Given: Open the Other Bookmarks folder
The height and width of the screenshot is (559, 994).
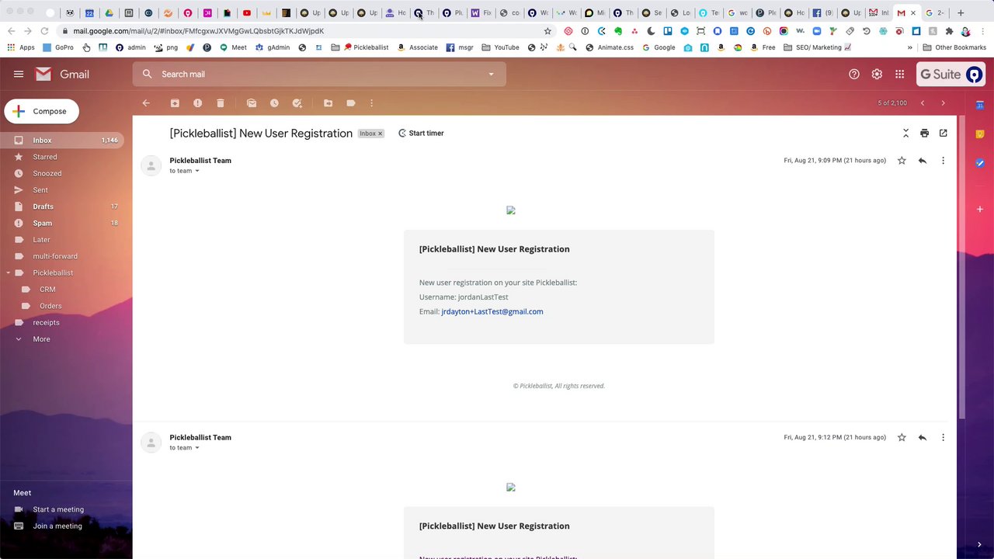Looking at the screenshot, I should (954, 47).
